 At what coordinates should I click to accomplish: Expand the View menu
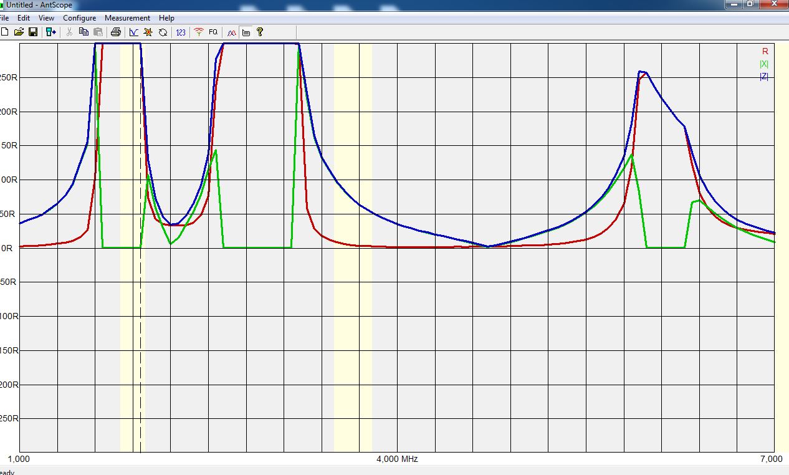tap(46, 18)
